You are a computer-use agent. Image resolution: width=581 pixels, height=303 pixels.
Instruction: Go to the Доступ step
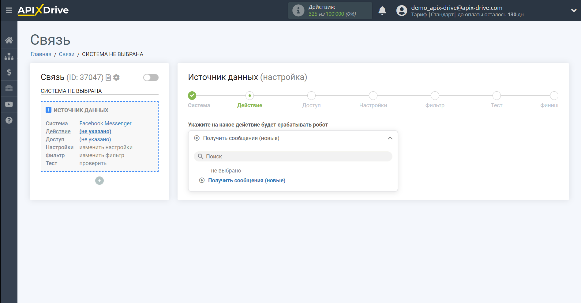click(x=311, y=96)
